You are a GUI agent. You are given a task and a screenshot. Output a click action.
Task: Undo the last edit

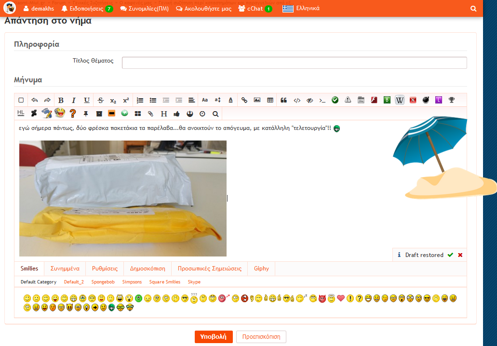pos(35,101)
